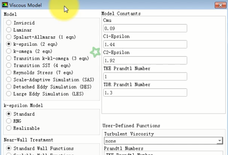The height and width of the screenshot is (155, 228).
Task: Close the Viscous Model dialog
Action: (220, 5)
